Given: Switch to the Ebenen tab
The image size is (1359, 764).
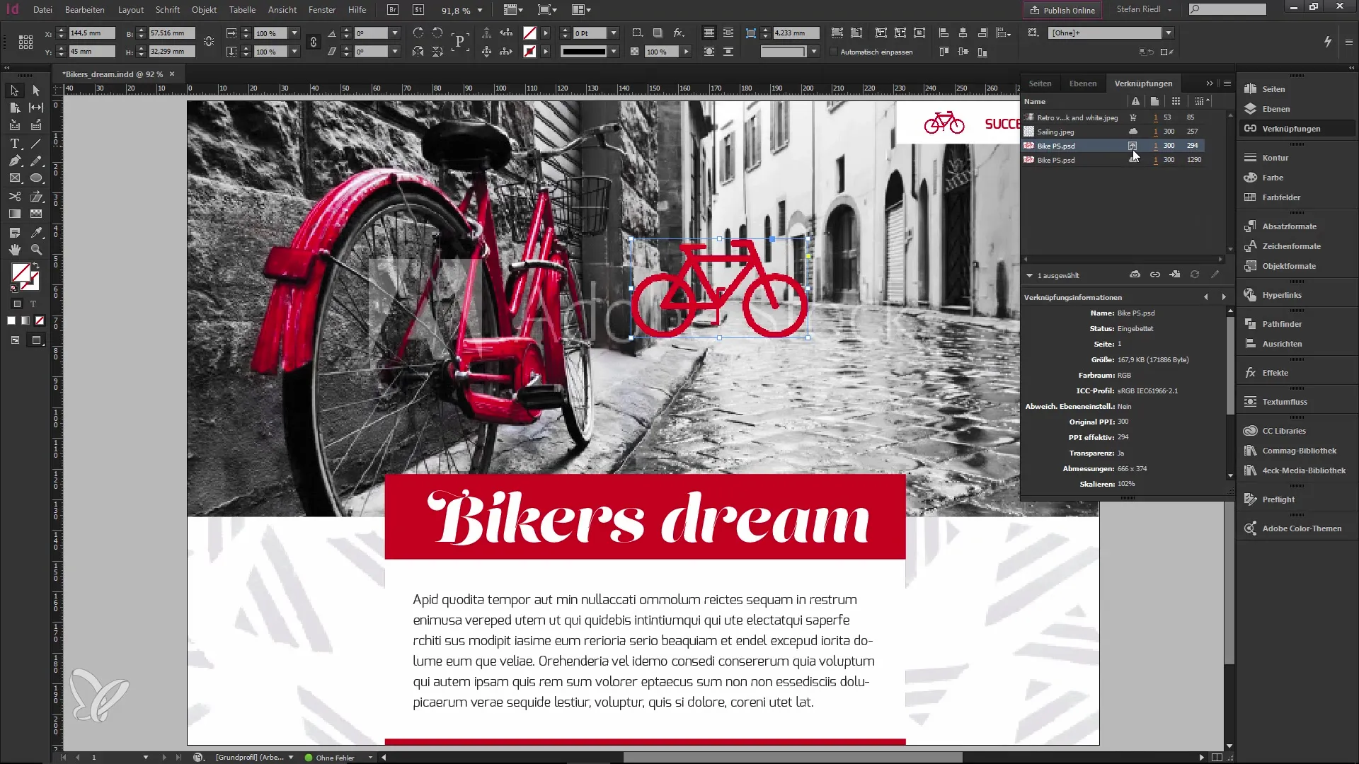Looking at the screenshot, I should tap(1082, 83).
